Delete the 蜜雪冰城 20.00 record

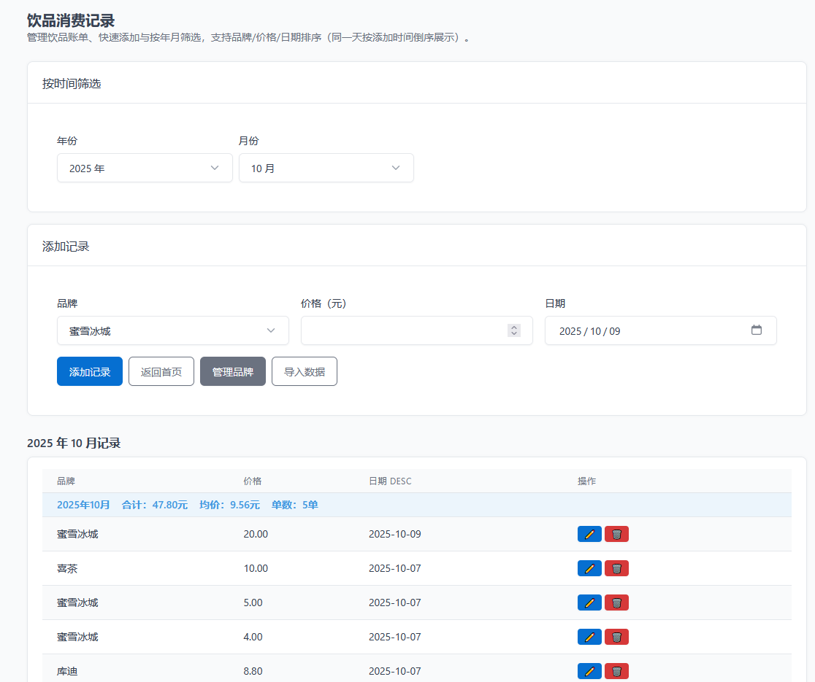[616, 534]
